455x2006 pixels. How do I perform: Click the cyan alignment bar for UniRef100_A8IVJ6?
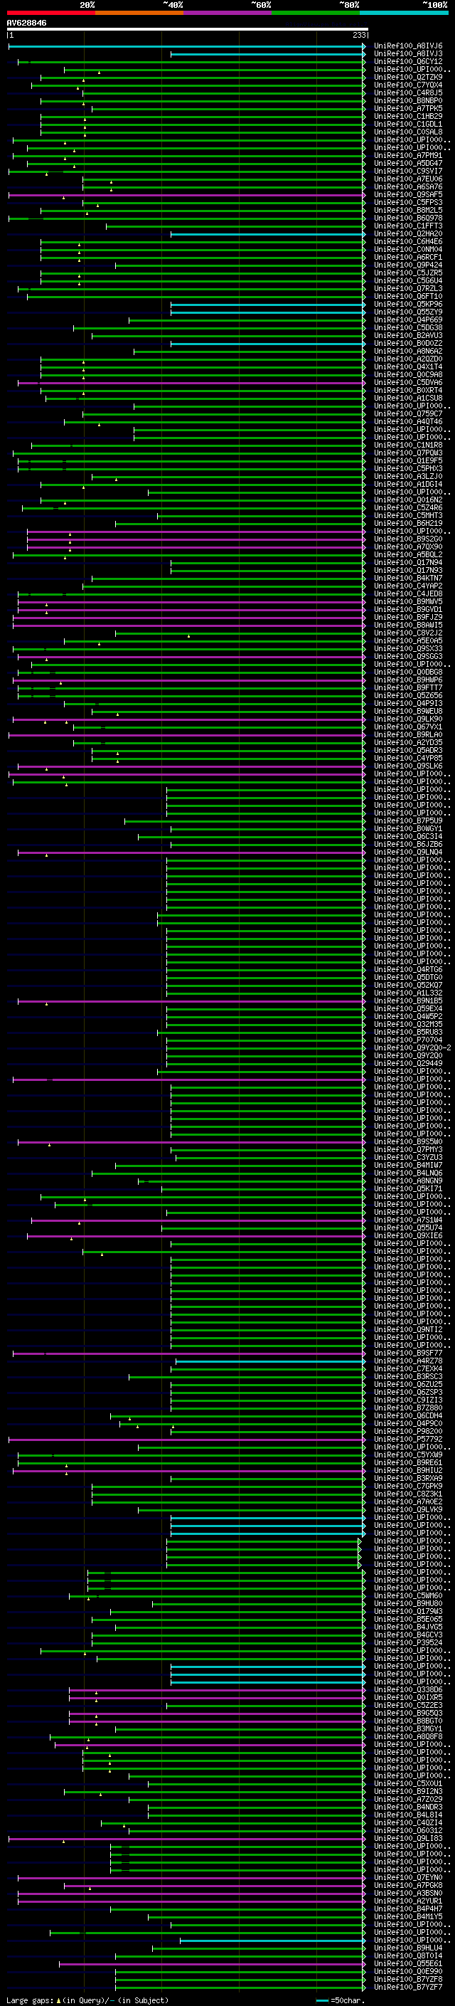coord(187,46)
